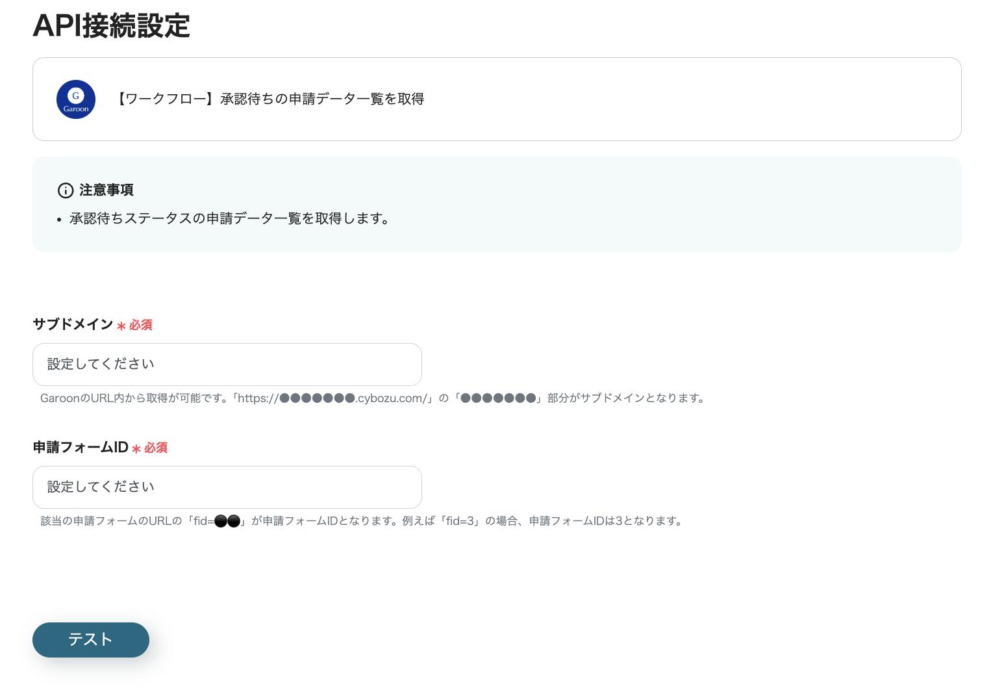Click inside the 申請フォームID input field
Screen dimensions: 991x690
(x=227, y=487)
